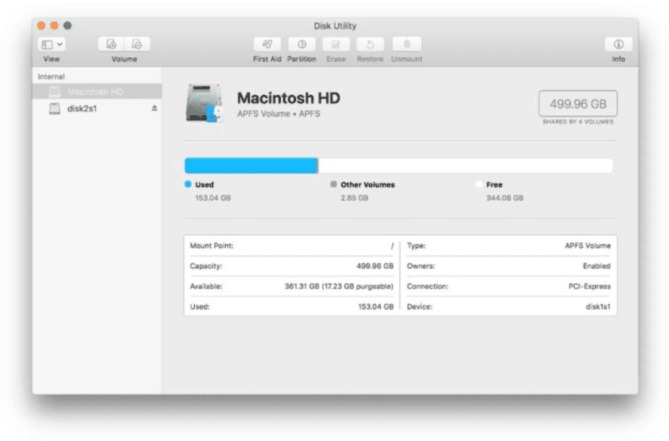Click the Free space legend indicator
Screen dimensions: 669x441
tap(479, 185)
